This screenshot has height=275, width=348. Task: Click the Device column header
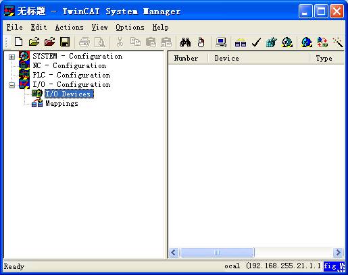258,59
